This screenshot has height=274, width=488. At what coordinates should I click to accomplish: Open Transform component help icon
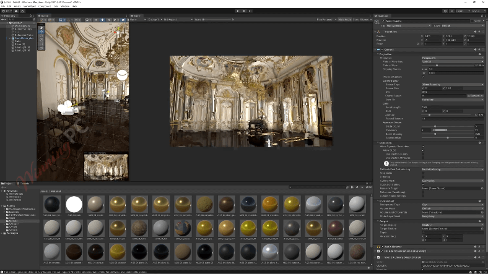pos(475,32)
